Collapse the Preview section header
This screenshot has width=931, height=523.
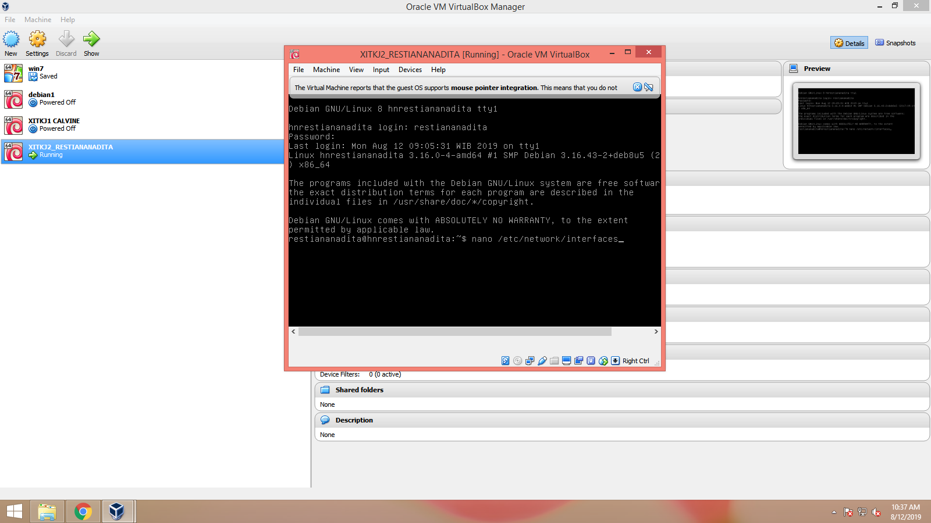pyautogui.click(x=857, y=69)
